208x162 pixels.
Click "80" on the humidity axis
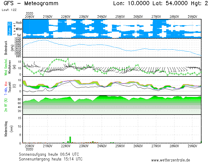pyautogui.click(x=19, y=99)
